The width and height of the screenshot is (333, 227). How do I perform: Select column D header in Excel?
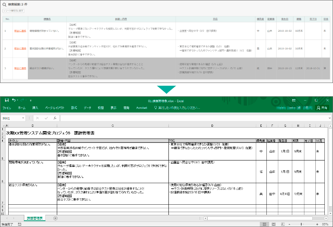coord(212,126)
